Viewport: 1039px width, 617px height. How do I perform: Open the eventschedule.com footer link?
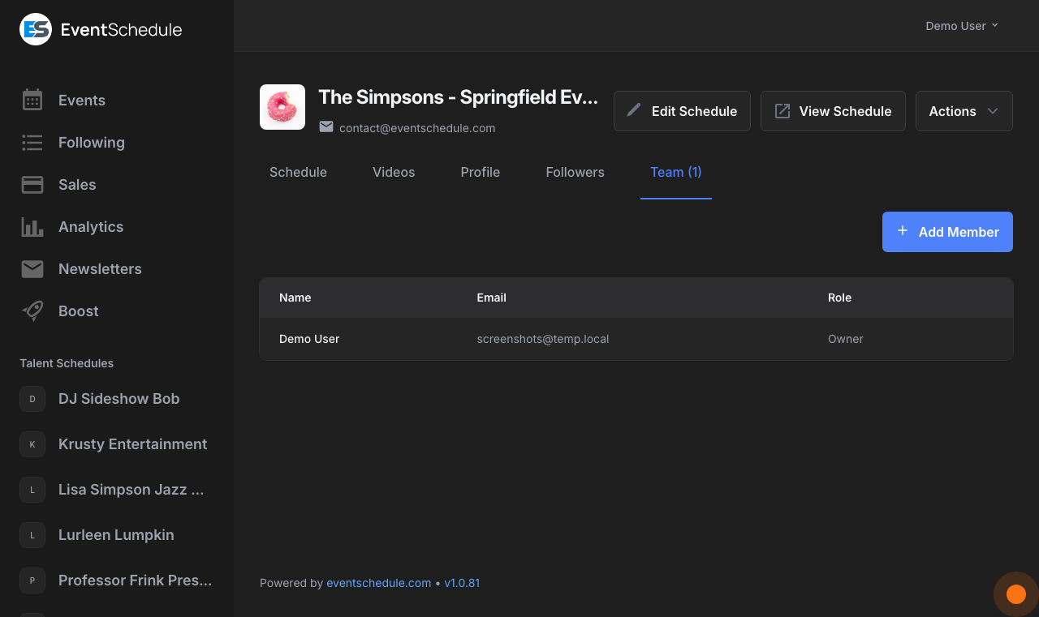coord(378,583)
